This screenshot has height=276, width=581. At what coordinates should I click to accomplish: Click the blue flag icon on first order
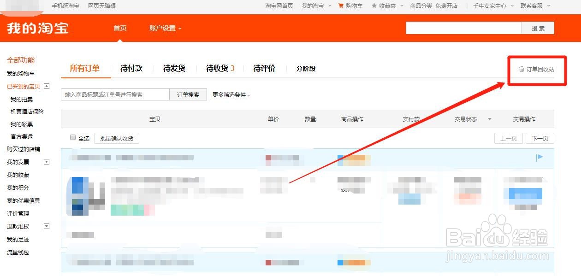(539, 158)
